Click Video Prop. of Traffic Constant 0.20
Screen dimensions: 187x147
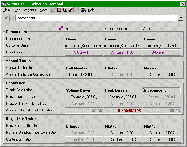tap(162, 104)
